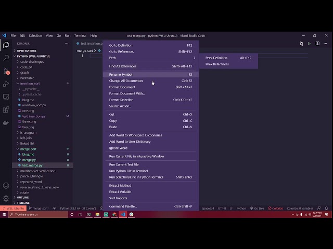Image resolution: width=333 pixels, height=249 pixels.
Task: Expand the code_challenges folder
Action: click(32, 62)
